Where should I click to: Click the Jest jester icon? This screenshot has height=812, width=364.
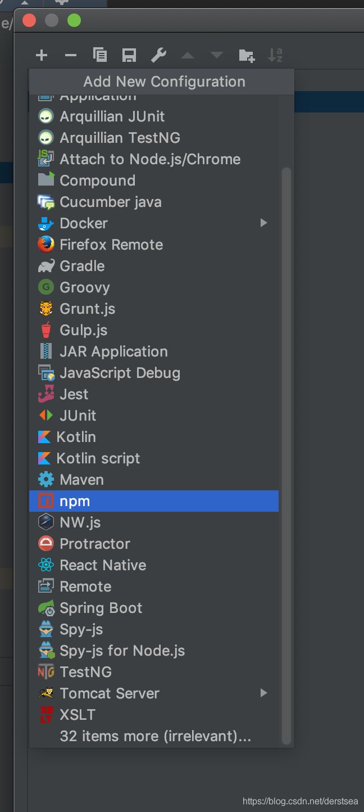point(46,394)
